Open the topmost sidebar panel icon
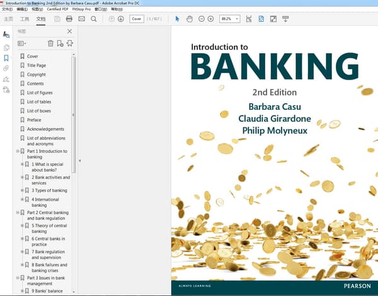Viewport: 378px width, 296px height. (x=6, y=35)
